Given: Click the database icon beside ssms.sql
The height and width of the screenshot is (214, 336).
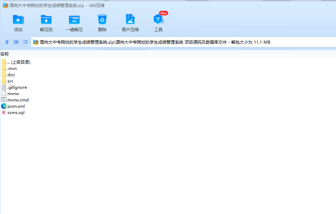Looking at the screenshot, I should tap(4, 113).
